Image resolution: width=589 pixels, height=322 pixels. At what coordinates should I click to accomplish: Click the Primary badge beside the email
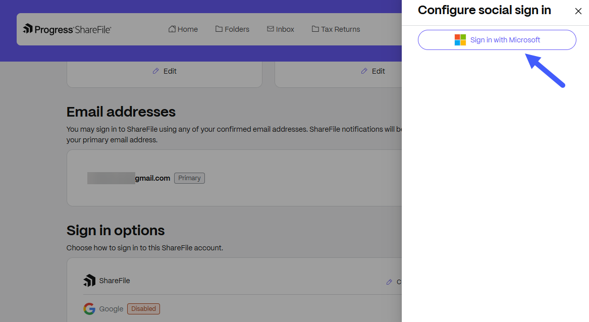click(x=189, y=178)
